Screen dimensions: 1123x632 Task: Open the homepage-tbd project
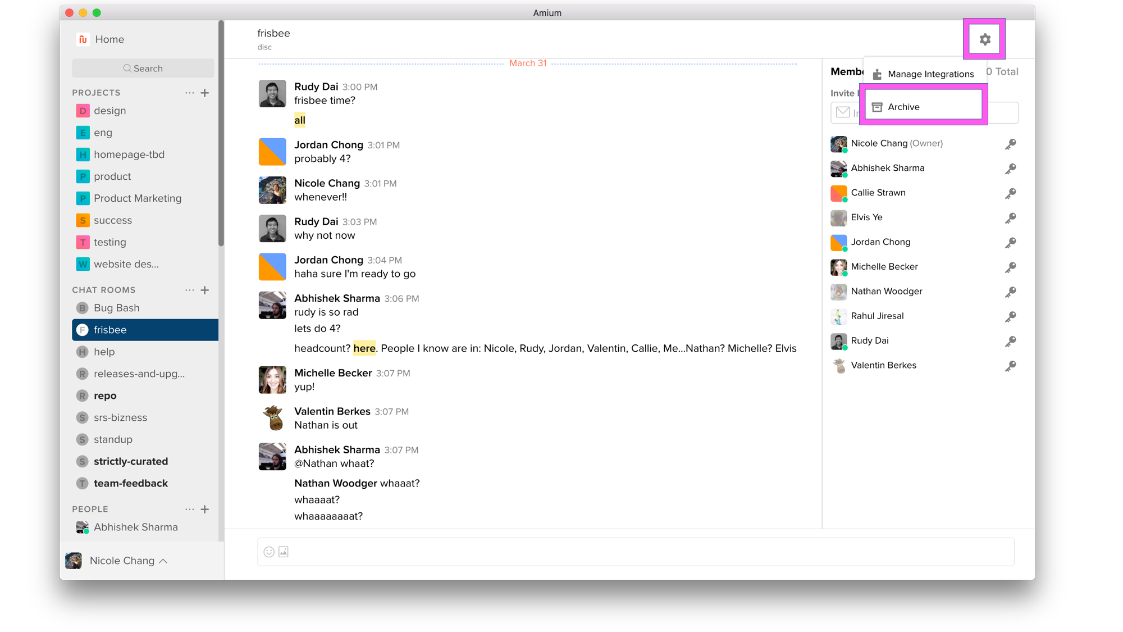145,154
